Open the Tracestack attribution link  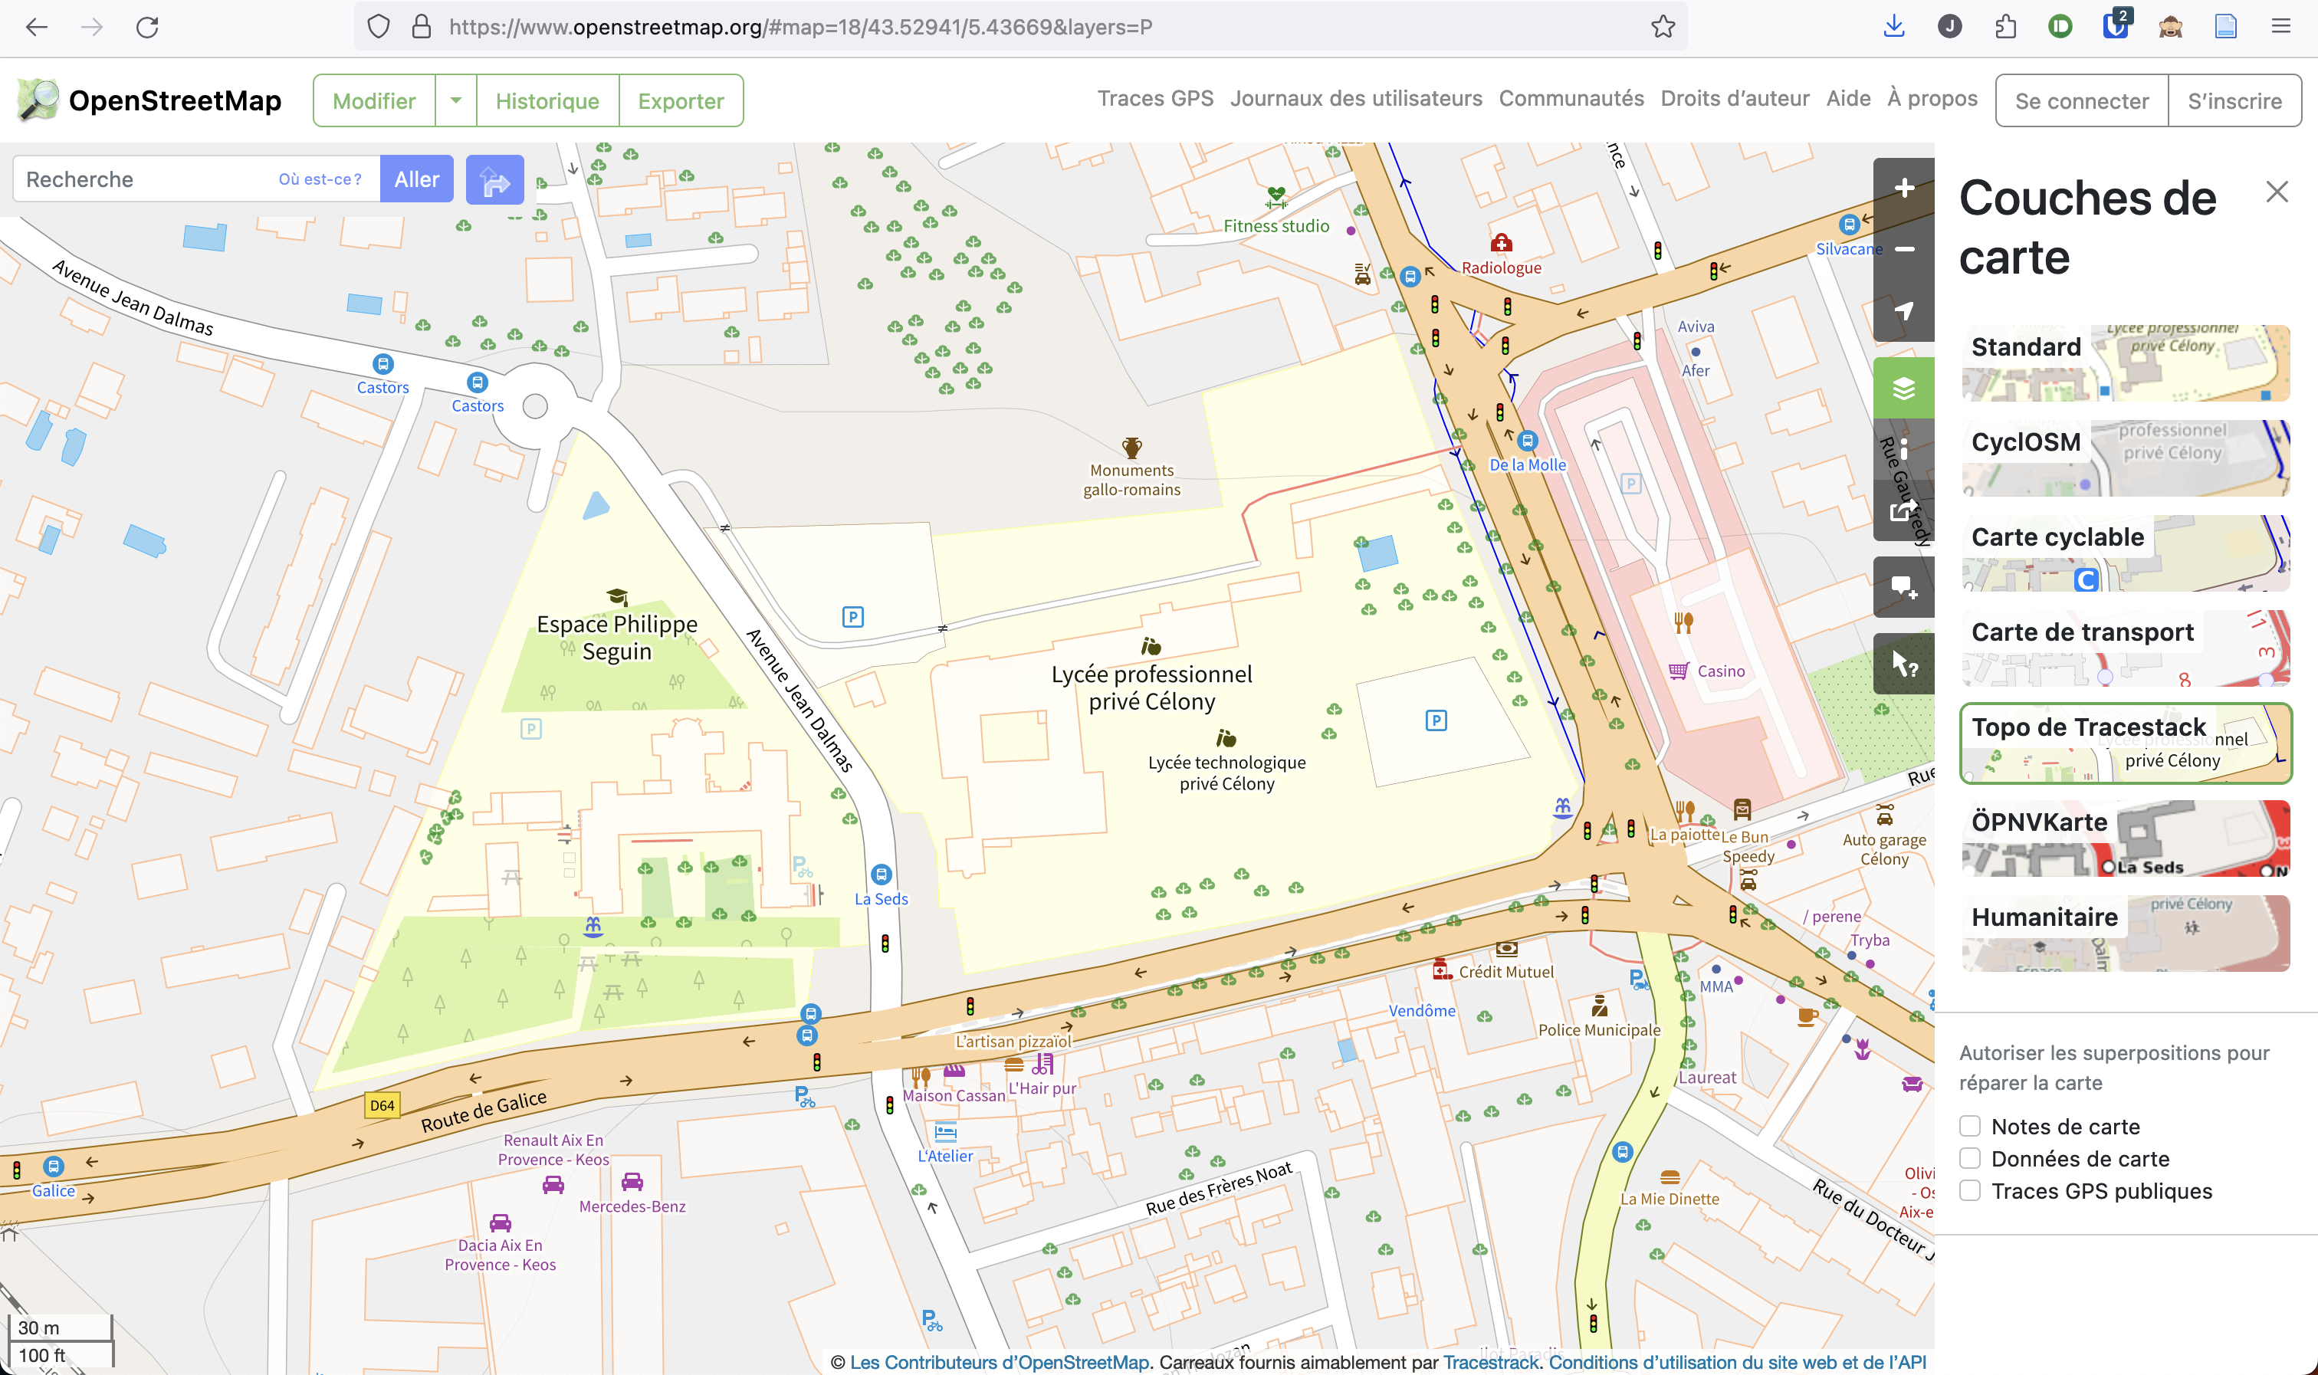1491,1362
